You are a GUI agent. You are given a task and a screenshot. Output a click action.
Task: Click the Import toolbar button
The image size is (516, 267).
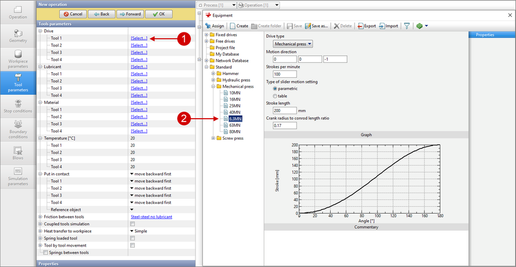pos(388,26)
